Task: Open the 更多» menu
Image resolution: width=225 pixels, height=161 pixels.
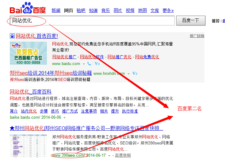Action: [168, 10]
